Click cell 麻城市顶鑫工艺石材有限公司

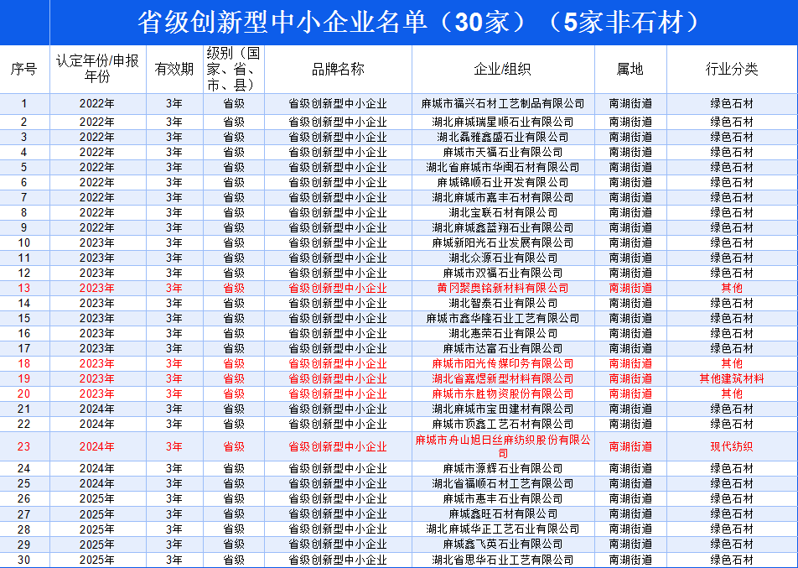(x=503, y=425)
